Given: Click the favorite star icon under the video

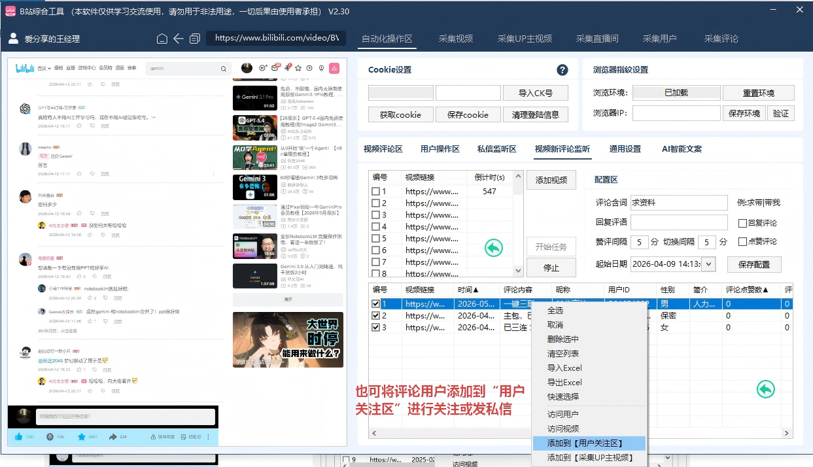Looking at the screenshot, I should pyautogui.click(x=82, y=436).
